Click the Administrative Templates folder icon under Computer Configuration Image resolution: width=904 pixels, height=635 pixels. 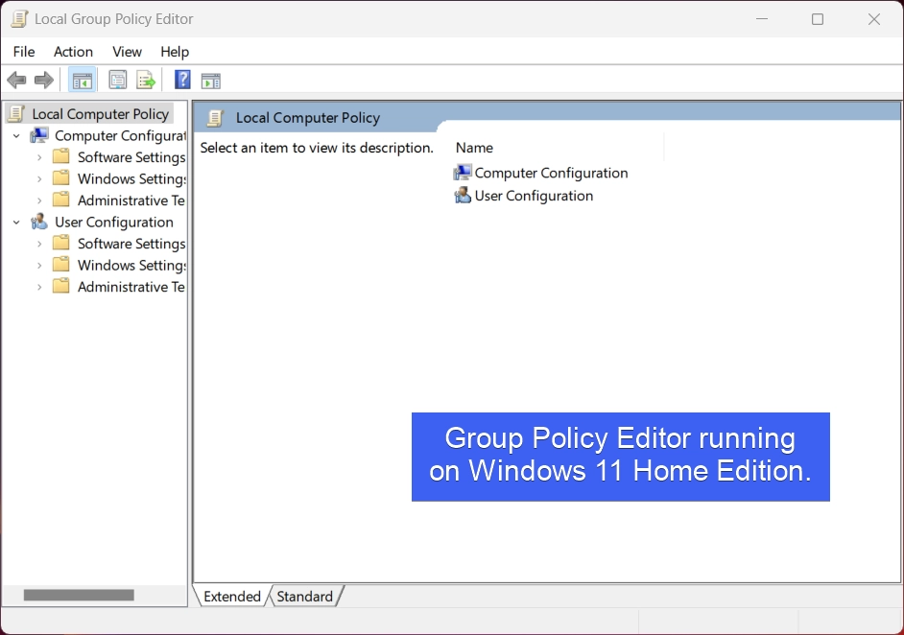60,200
